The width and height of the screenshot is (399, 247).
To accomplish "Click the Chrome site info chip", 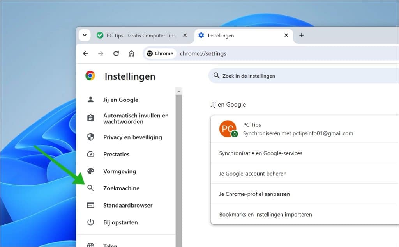I will point(160,53).
